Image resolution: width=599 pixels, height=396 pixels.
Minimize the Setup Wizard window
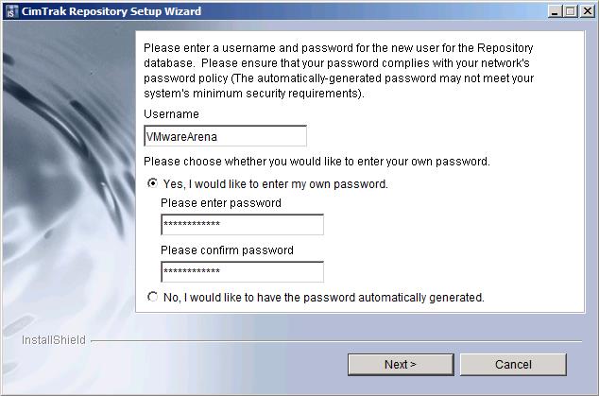(553, 11)
